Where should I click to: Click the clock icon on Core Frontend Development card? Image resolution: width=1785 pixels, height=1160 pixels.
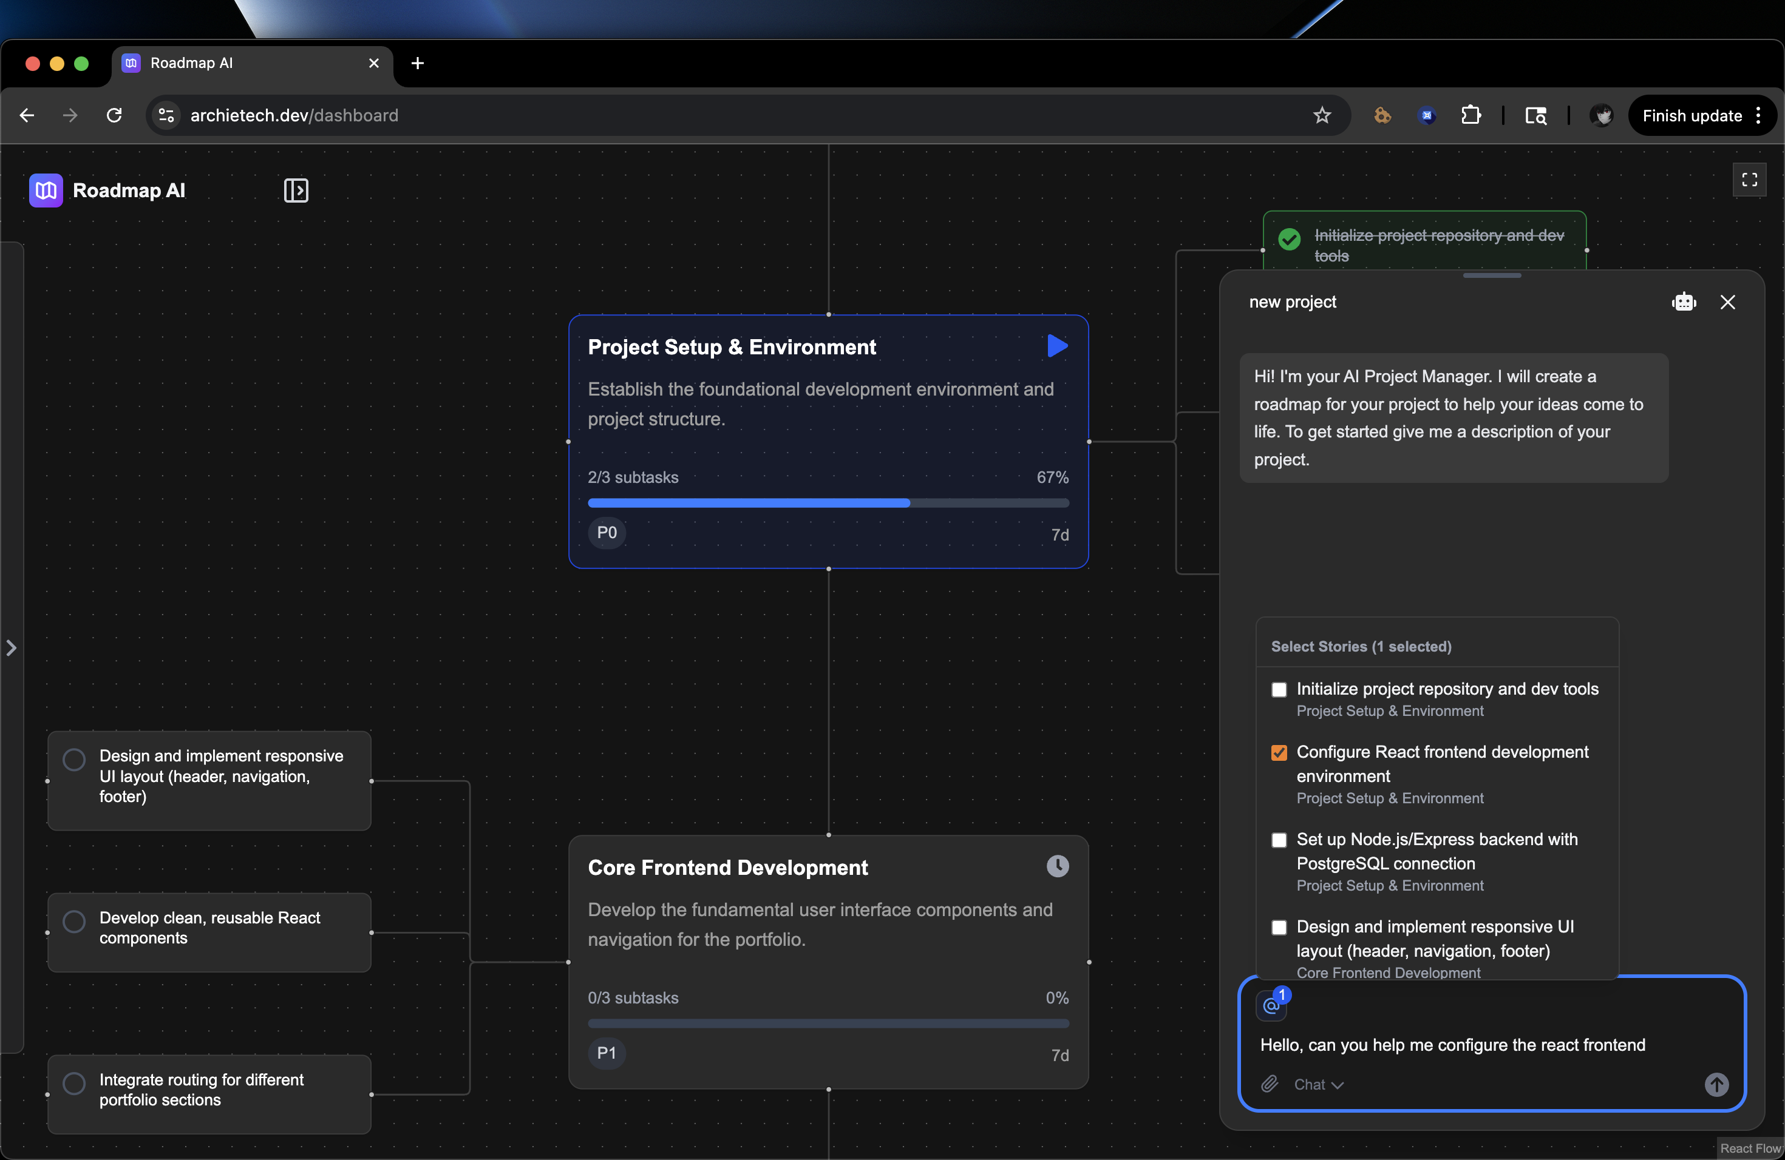click(1057, 866)
